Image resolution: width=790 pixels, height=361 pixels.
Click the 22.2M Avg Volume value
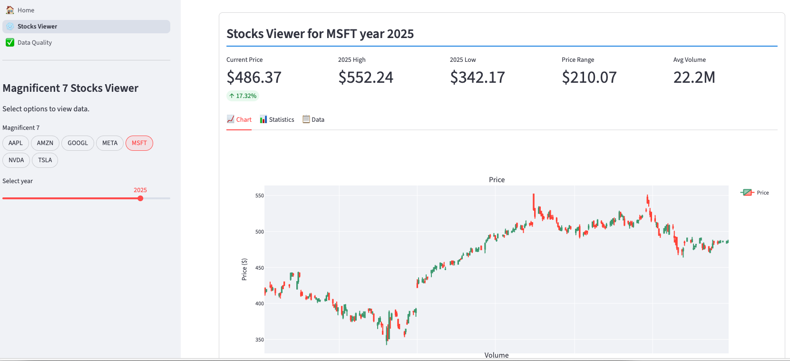click(x=694, y=77)
